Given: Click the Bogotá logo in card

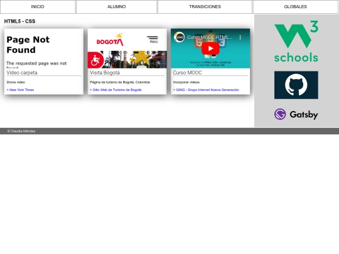Looking at the screenshot, I should (x=110, y=40).
